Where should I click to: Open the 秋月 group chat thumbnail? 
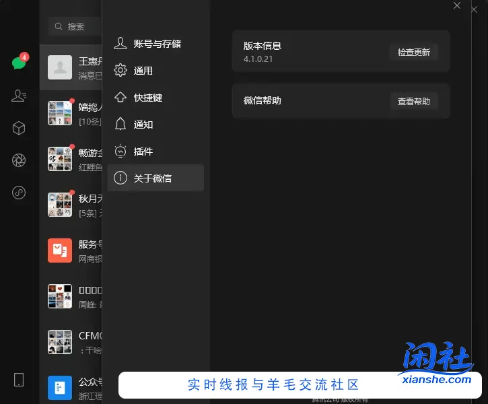click(x=60, y=205)
